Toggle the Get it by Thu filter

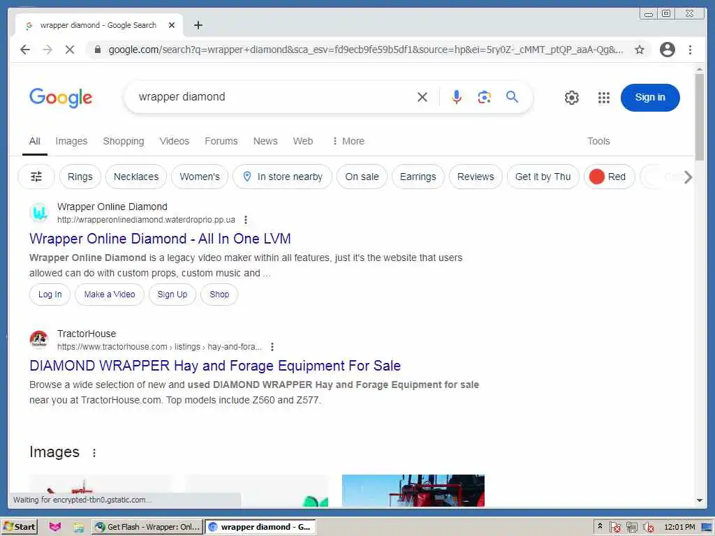click(x=543, y=177)
